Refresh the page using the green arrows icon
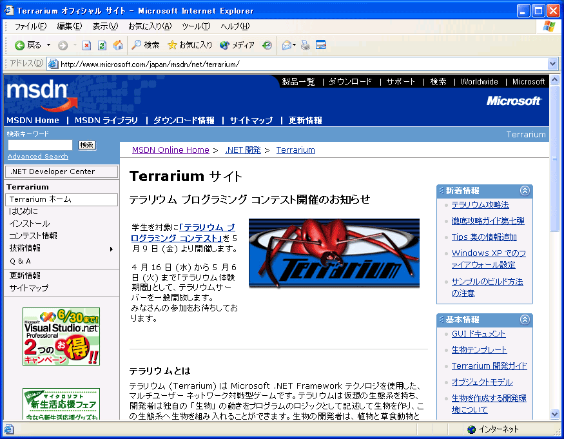564x439 pixels. pyautogui.click(x=102, y=45)
